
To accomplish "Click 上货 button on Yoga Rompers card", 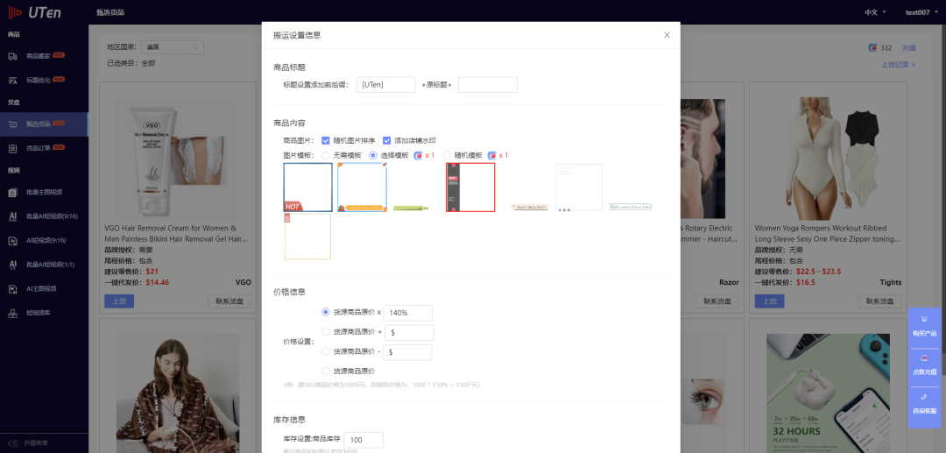I will 769,301.
